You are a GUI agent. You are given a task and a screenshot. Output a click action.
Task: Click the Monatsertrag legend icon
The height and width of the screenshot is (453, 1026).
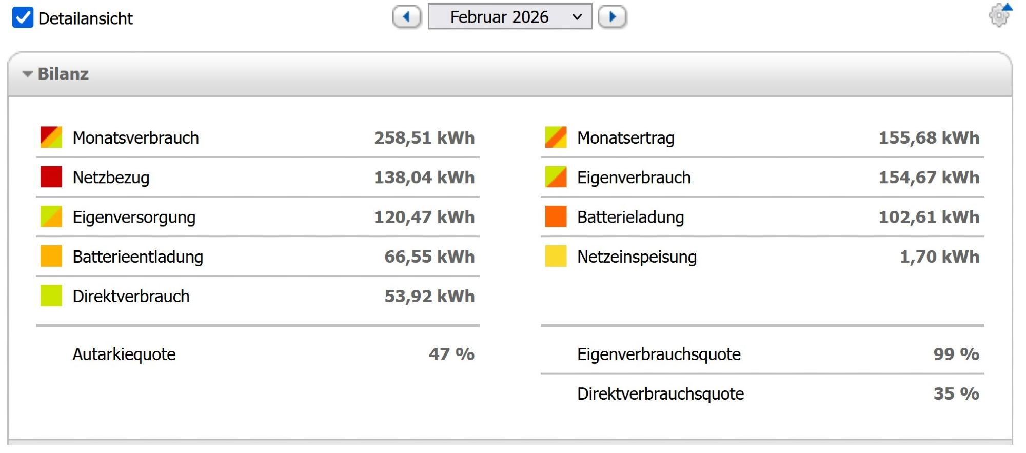click(556, 137)
